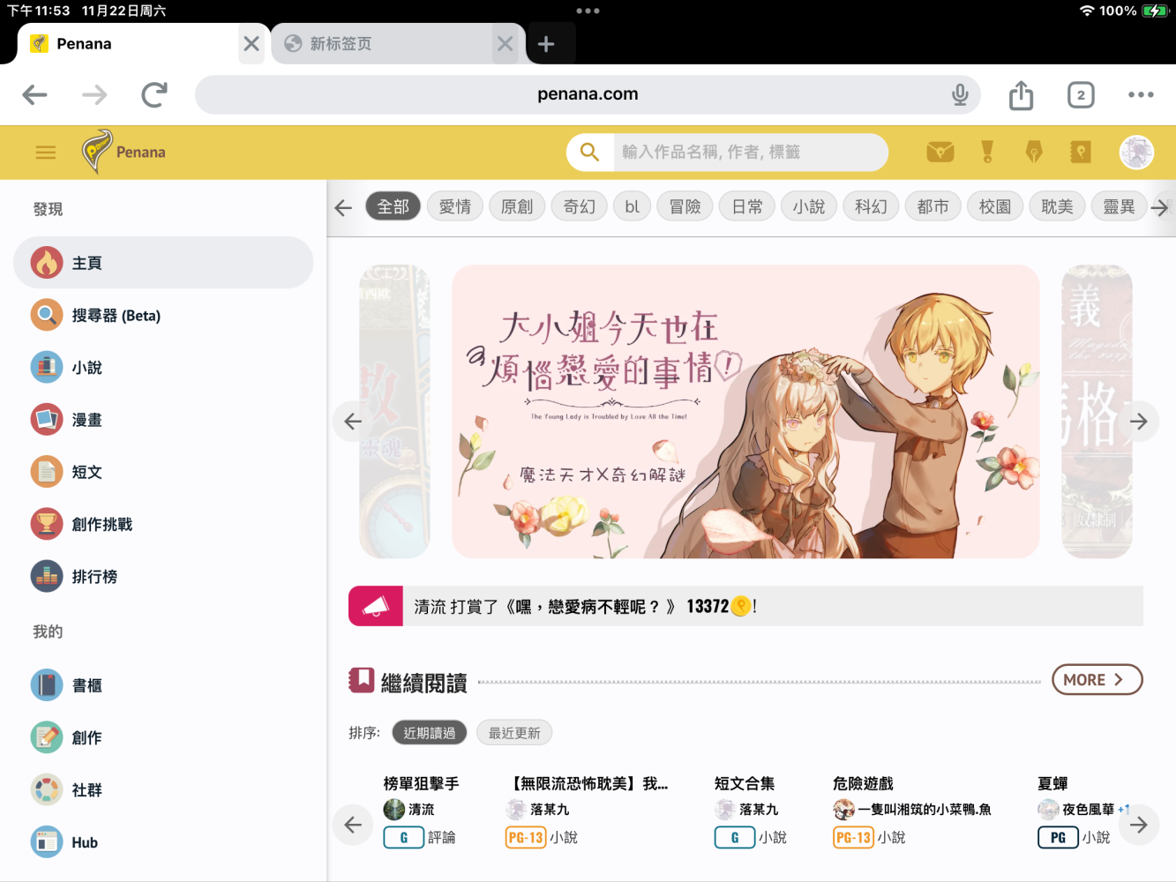Viewport: 1176px width, 882px height.
Task: Add a new browser tab
Action: click(546, 44)
